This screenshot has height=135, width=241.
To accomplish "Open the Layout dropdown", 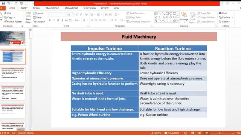I will 39,13.
